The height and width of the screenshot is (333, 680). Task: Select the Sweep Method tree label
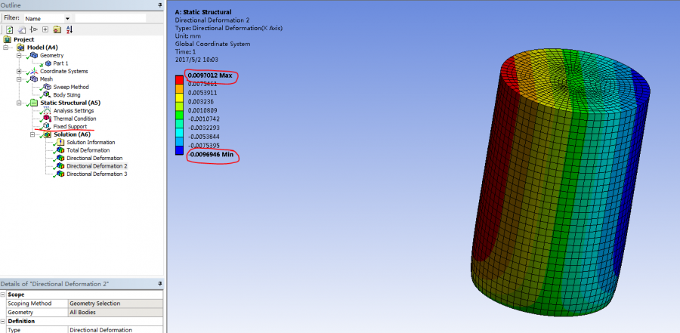click(x=71, y=87)
